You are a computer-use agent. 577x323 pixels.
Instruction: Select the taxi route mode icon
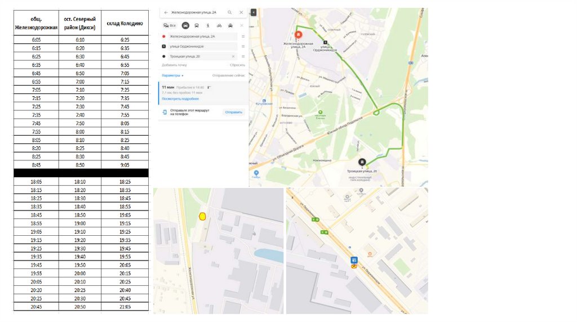(x=230, y=25)
